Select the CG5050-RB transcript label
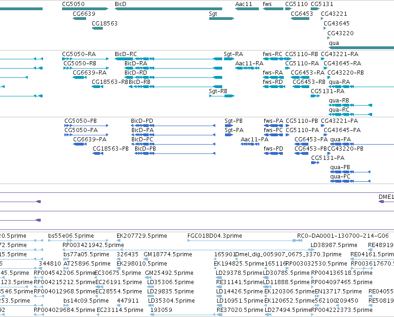This screenshot has width=394, height=317. pyautogui.click(x=80, y=63)
